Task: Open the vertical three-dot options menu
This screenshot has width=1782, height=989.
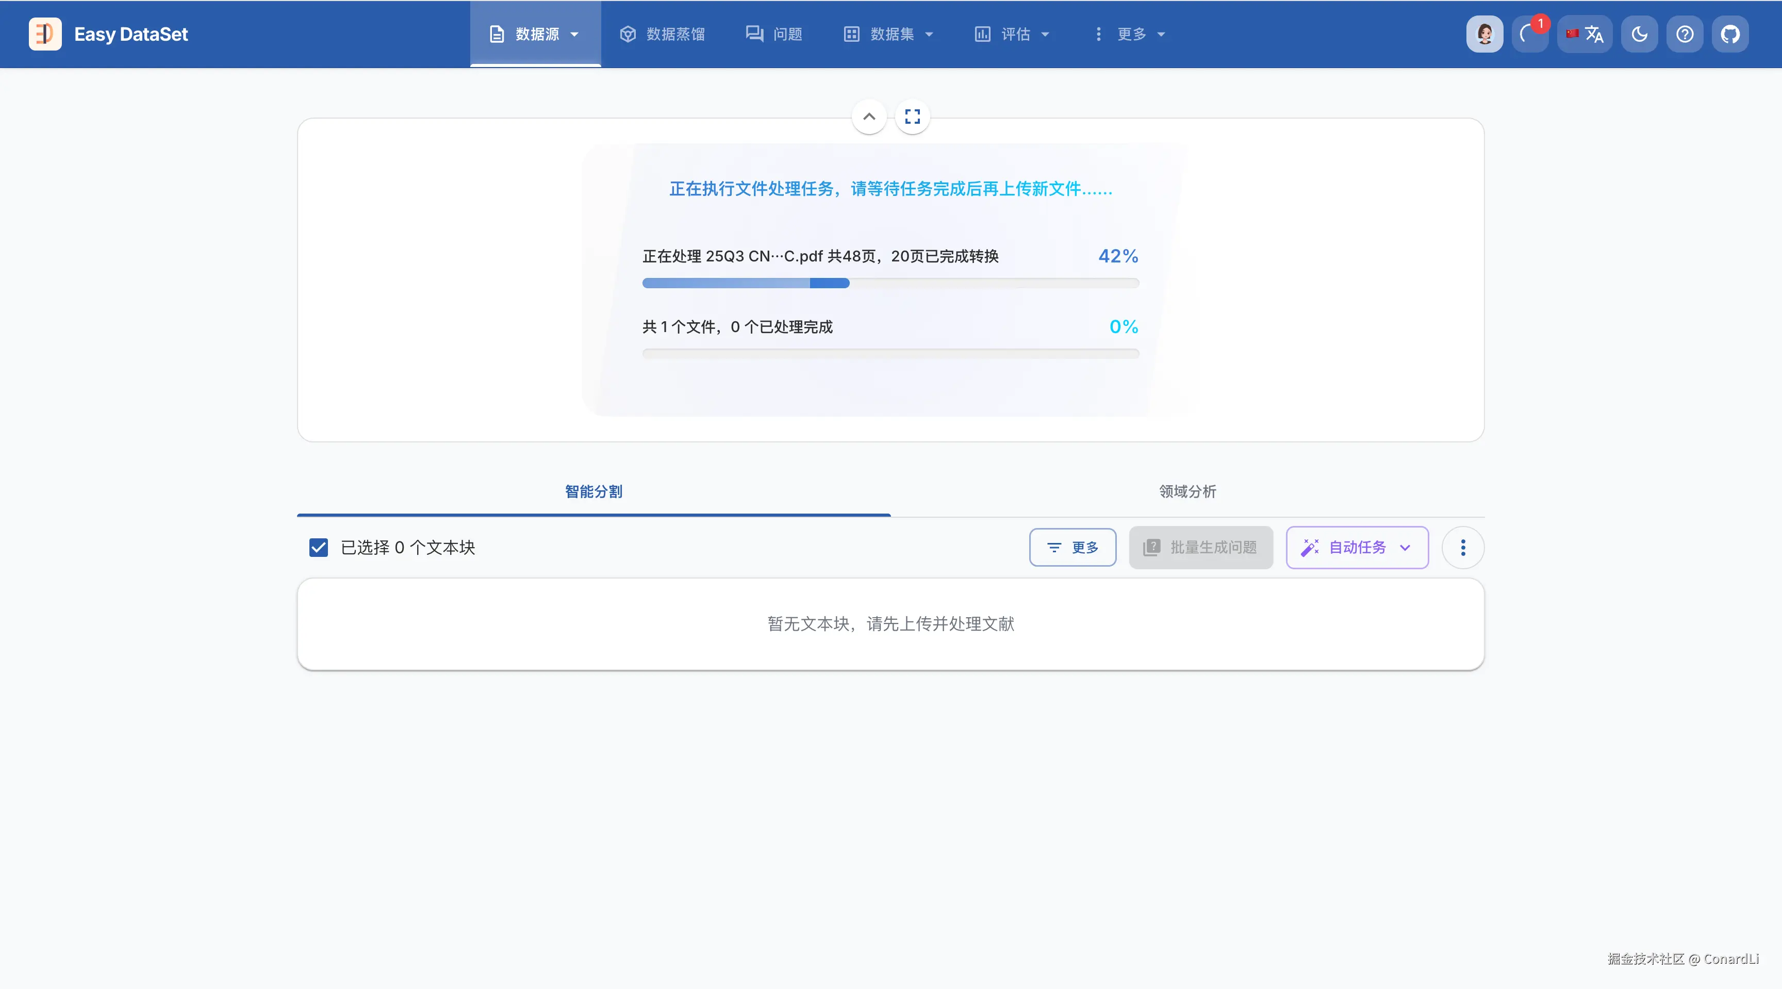Action: 1462,548
